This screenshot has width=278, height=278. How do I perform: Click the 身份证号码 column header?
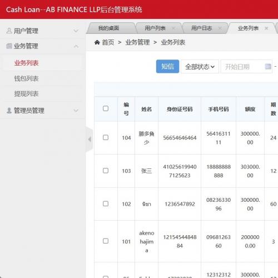click(x=180, y=109)
